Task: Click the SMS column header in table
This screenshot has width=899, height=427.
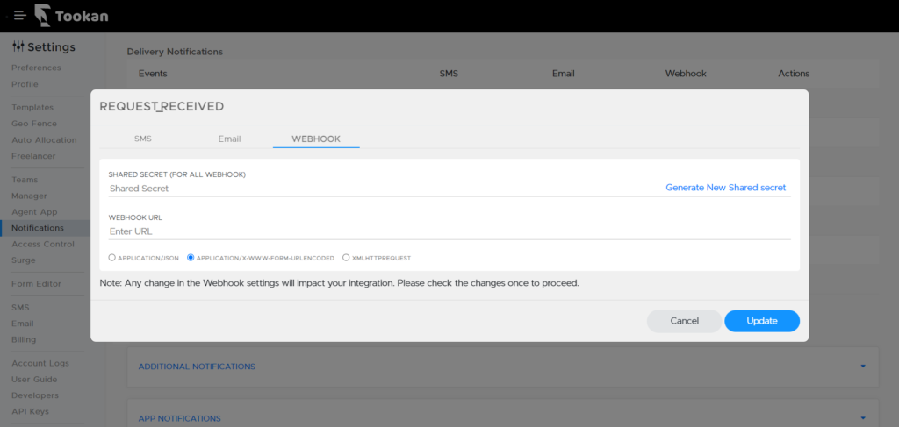Action: (x=449, y=74)
